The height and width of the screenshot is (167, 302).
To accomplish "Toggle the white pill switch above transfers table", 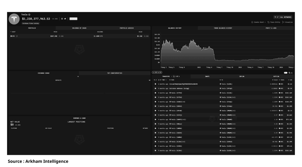I will [x=286, y=73].
